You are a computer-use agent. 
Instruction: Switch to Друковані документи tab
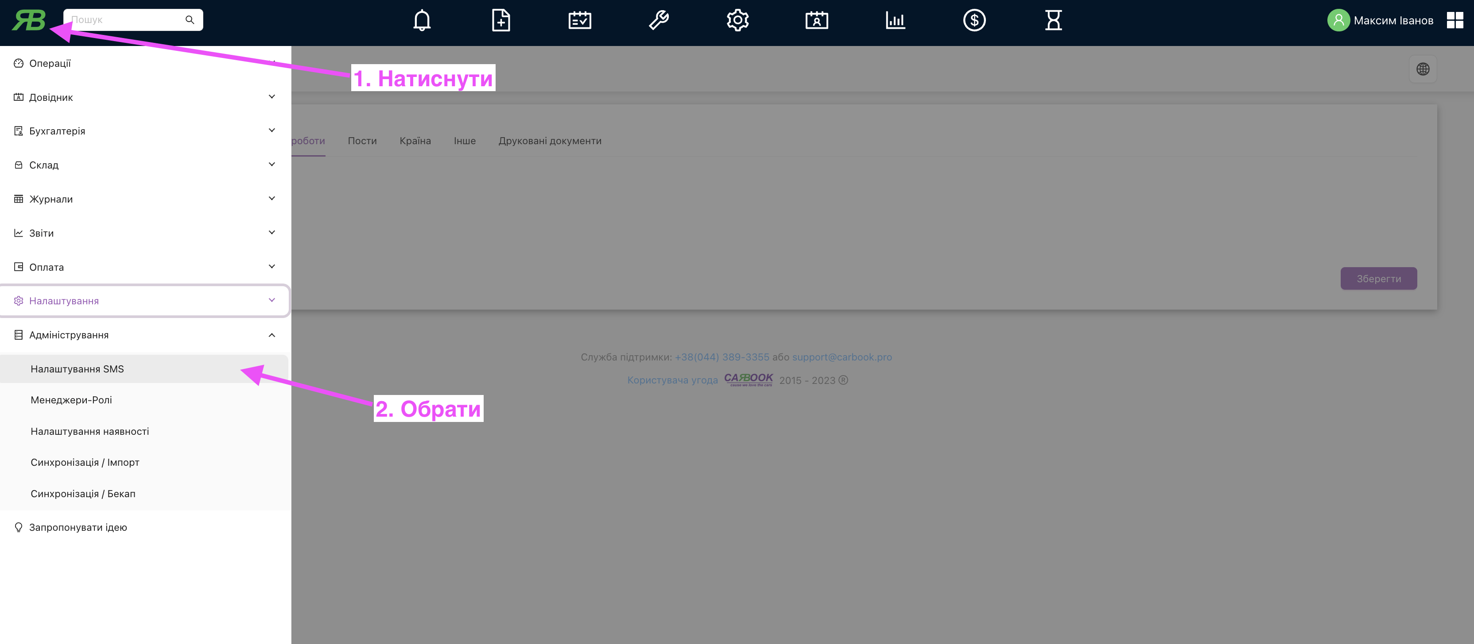click(x=549, y=141)
